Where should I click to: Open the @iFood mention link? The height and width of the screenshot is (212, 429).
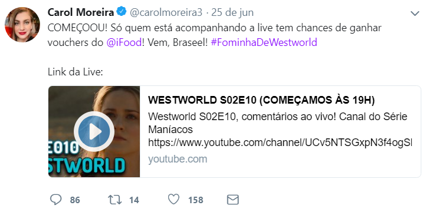tap(124, 42)
